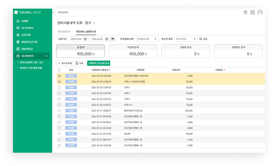Image resolution: width=274 pixels, height=166 pixels.
Task: Click the 삭제 trash button
Action: coord(79,63)
